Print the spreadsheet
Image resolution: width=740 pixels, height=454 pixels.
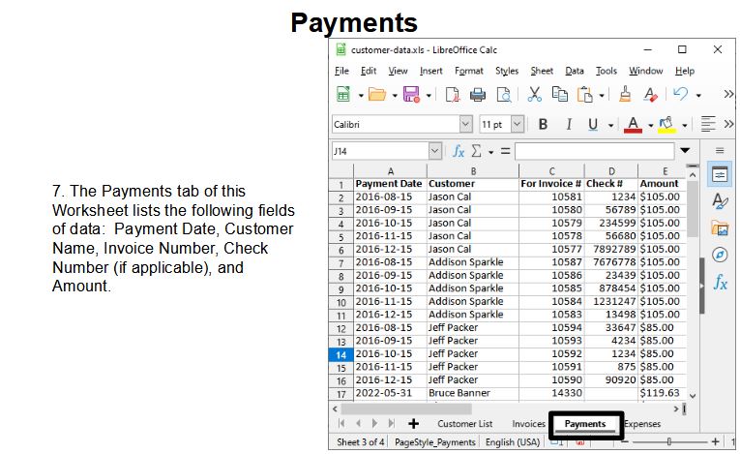pyautogui.click(x=478, y=95)
